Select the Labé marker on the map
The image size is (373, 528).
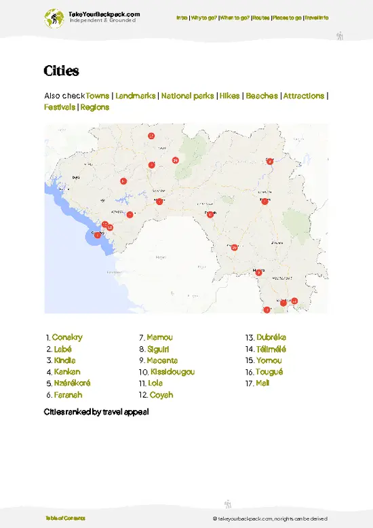click(152, 165)
